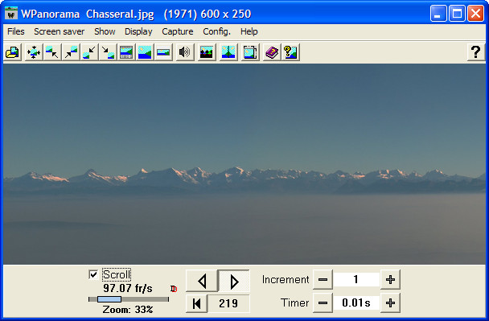The height and width of the screenshot is (321, 489).
Task: Minimize the WPanorama window
Action: (438, 14)
